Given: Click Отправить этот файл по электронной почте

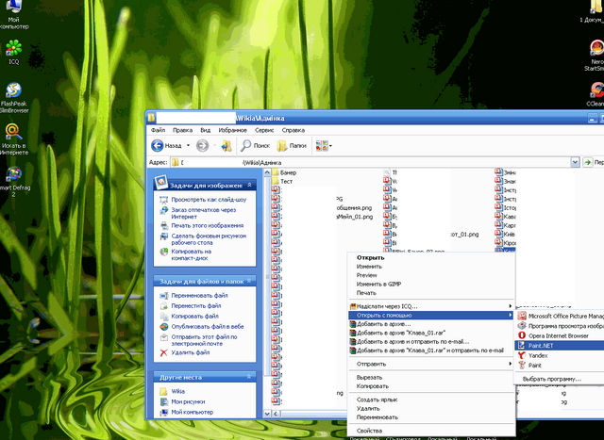Looking at the screenshot, I should point(204,340).
